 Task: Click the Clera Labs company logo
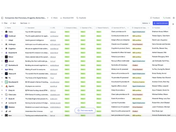pyautogui.click(x=6, y=95)
